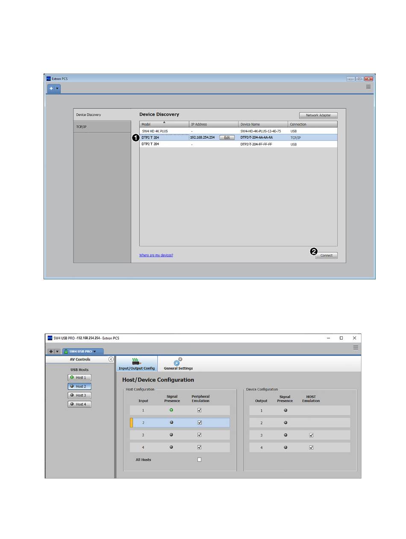
Task: Click PCS app icon in Extron PCS title bar
Action: [x=48, y=79]
